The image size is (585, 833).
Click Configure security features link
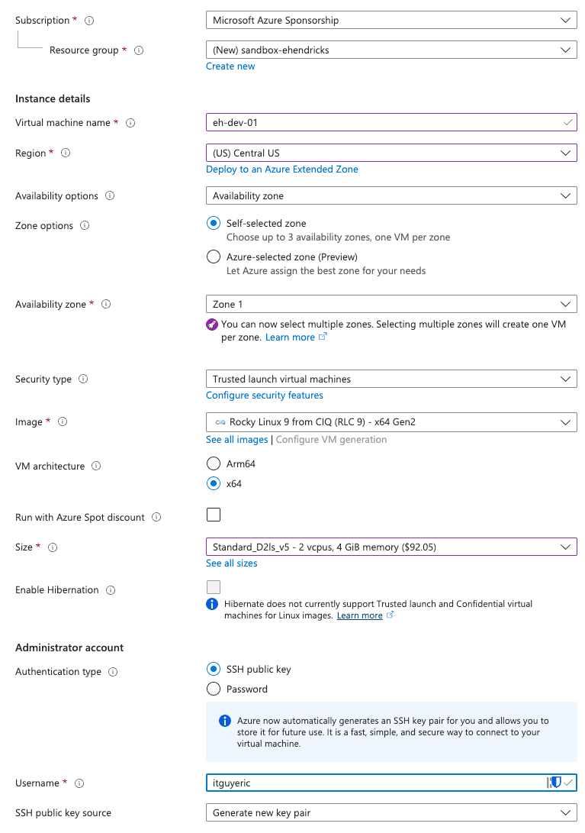[264, 396]
